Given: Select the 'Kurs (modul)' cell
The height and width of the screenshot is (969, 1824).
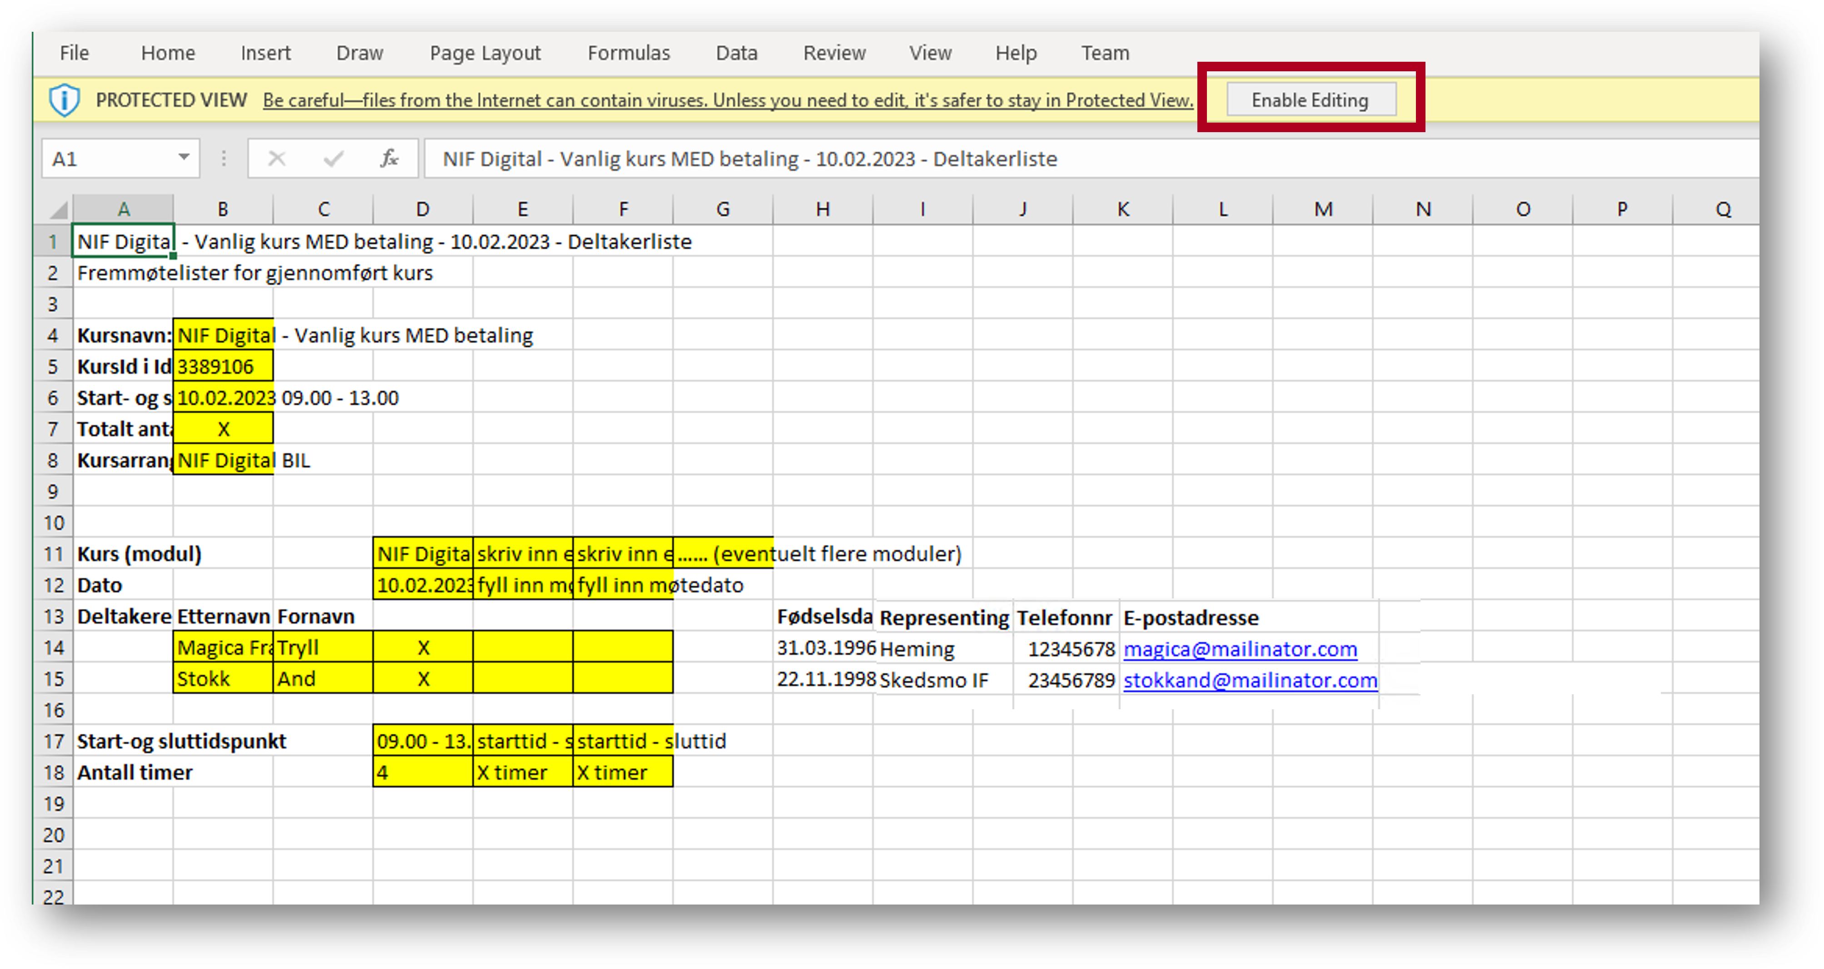Looking at the screenshot, I should 123,553.
